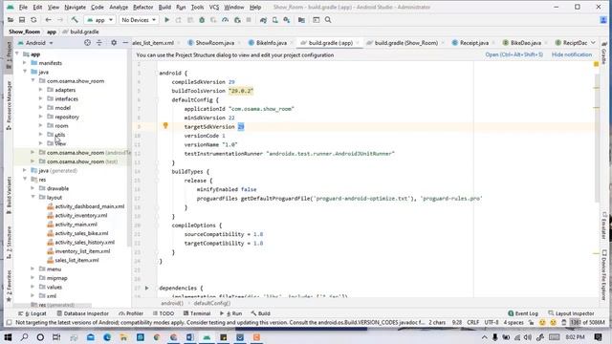Click the run arrow beside dependencies
The image size is (612, 344).
pos(146,288)
